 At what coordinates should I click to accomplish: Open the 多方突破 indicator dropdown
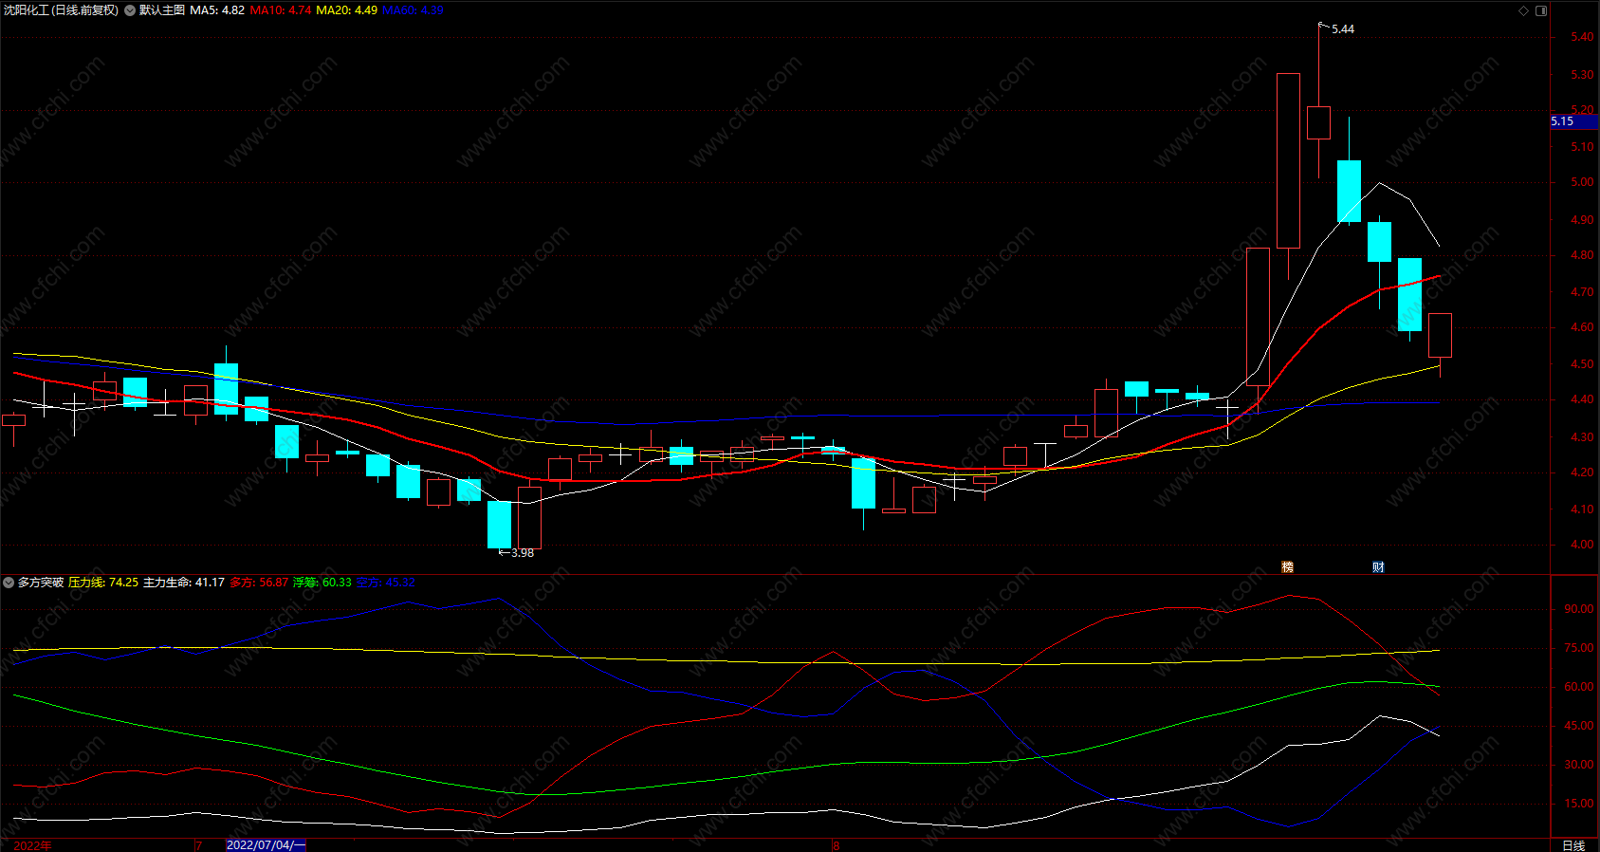[x=9, y=583]
